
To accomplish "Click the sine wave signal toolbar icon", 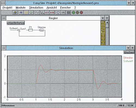I will [37, 13].
